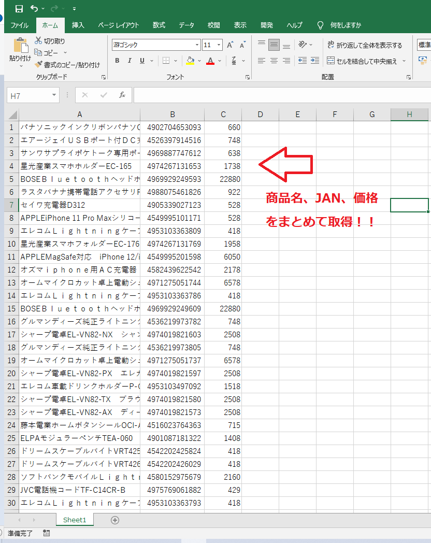Viewport: 431px width, 543px height.
Task: Click the phonetic guide (ふりがな) icon
Action: 234,61
